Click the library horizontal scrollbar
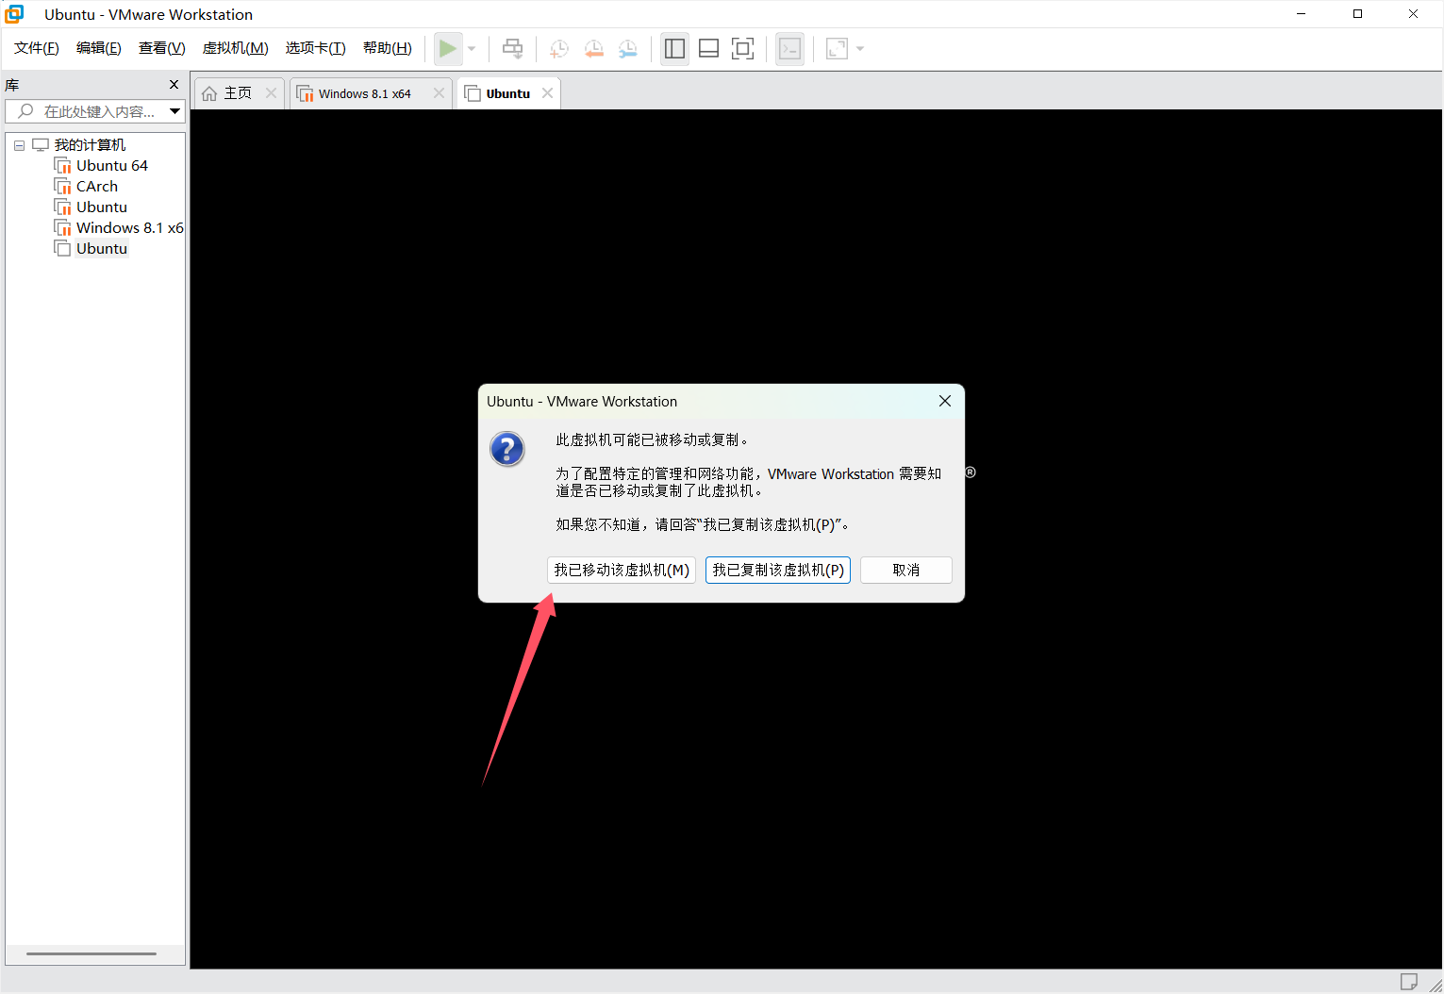Viewport: 1444px width, 994px height. pos(91,953)
